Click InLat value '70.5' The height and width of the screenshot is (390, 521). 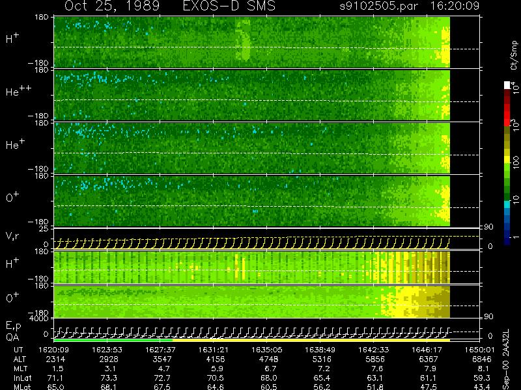[x=216, y=378]
